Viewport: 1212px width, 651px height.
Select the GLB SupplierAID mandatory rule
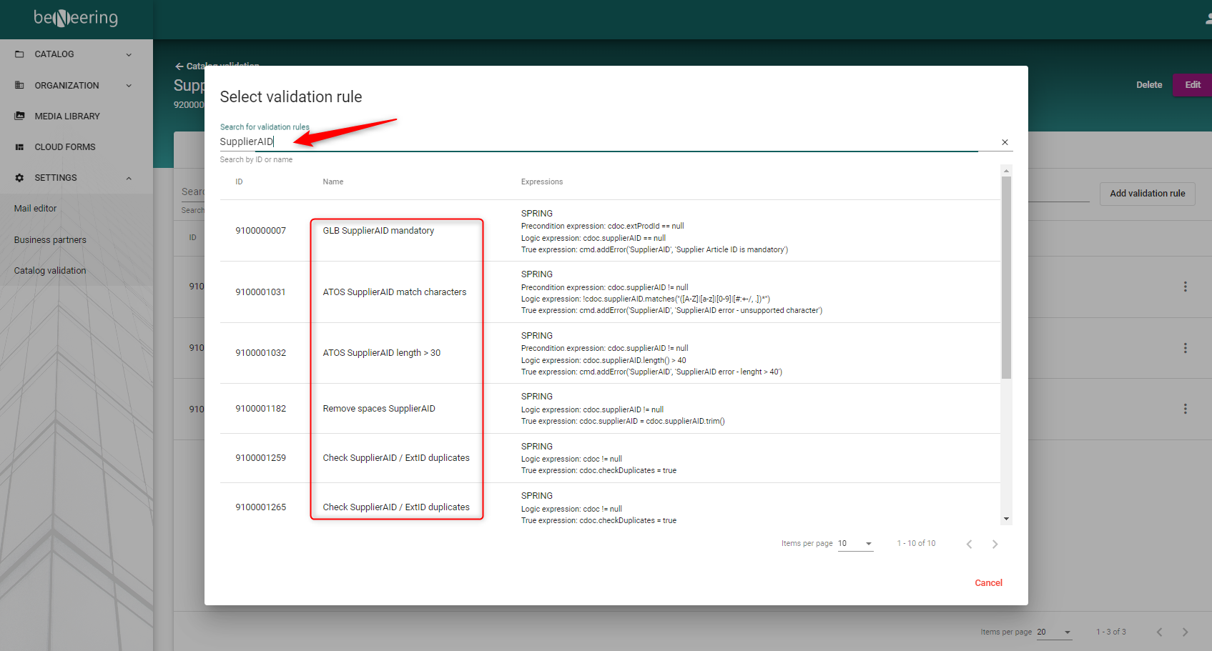pyautogui.click(x=378, y=231)
